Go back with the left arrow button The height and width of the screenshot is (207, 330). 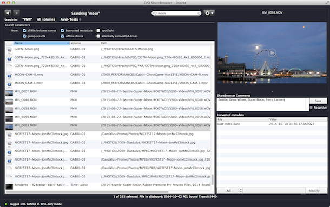coord(8,13)
